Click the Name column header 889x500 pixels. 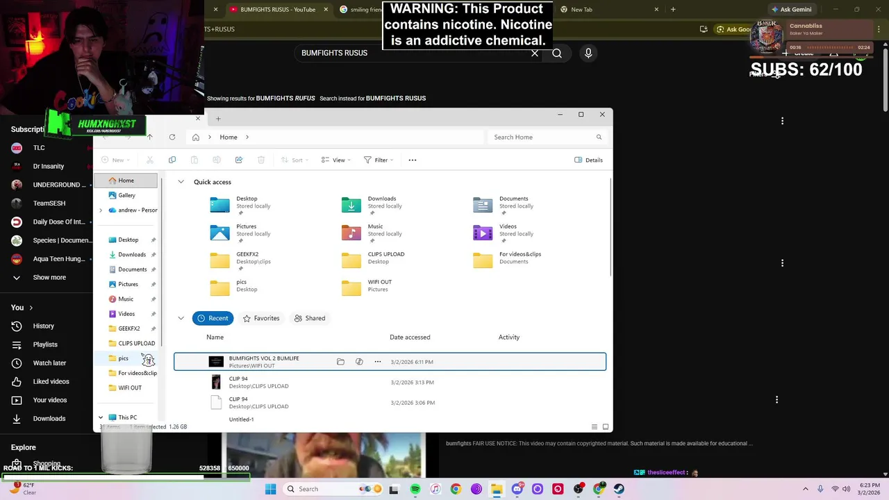(215, 337)
